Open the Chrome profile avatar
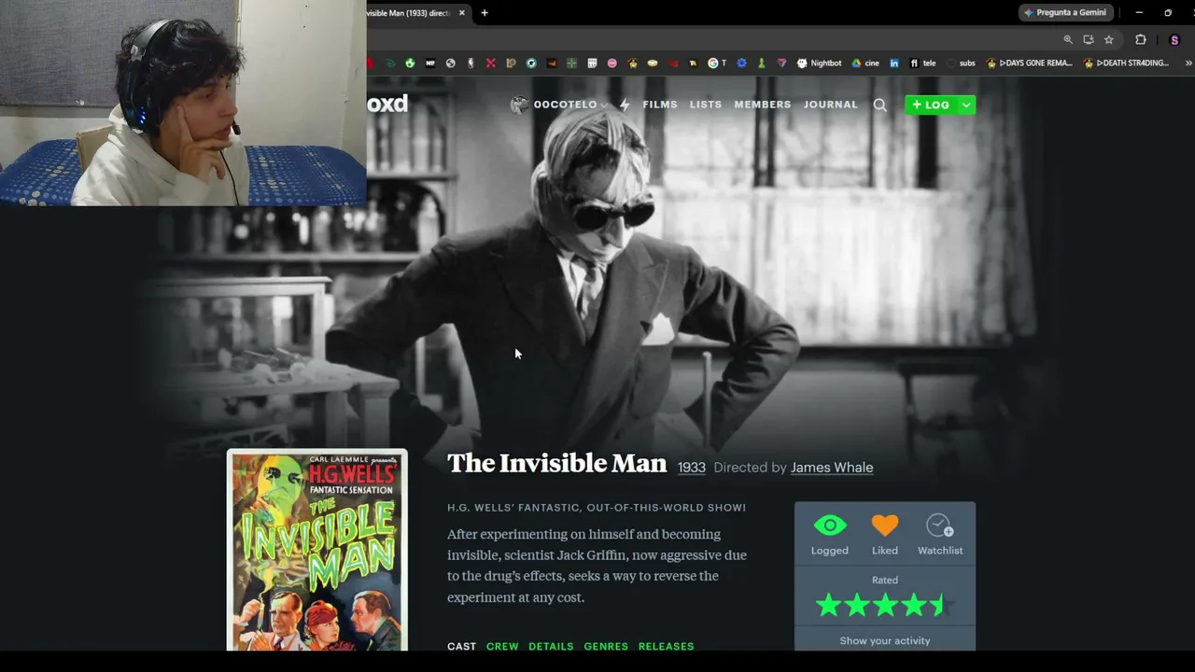This screenshot has width=1195, height=672. click(x=1174, y=40)
